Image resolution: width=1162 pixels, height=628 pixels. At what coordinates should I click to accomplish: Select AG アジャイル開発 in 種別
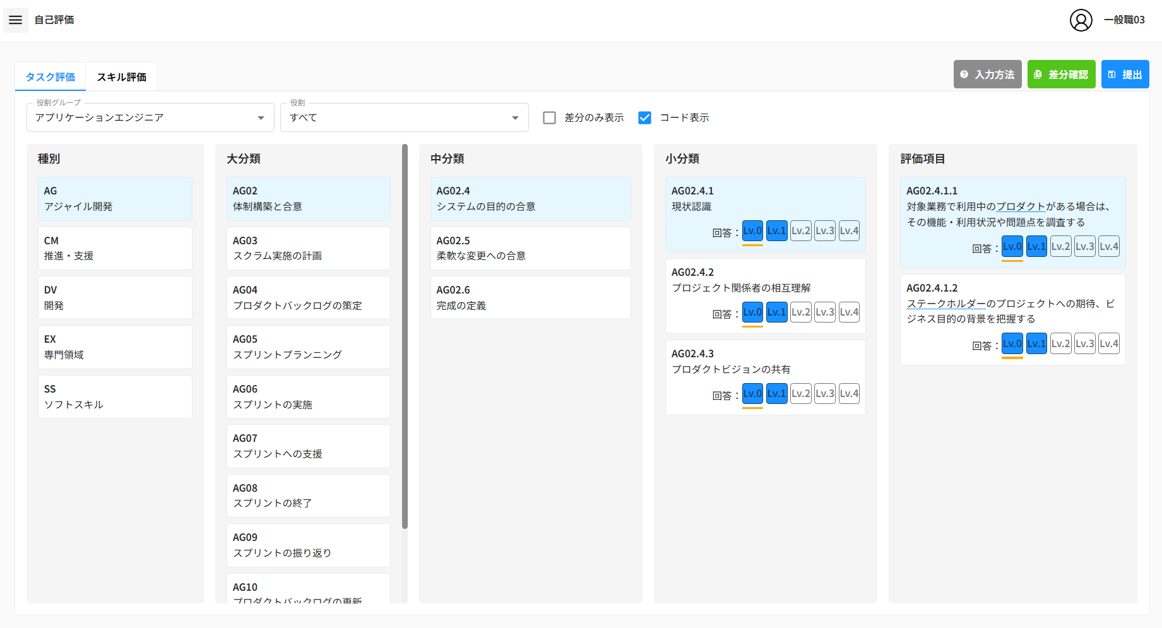tap(115, 199)
